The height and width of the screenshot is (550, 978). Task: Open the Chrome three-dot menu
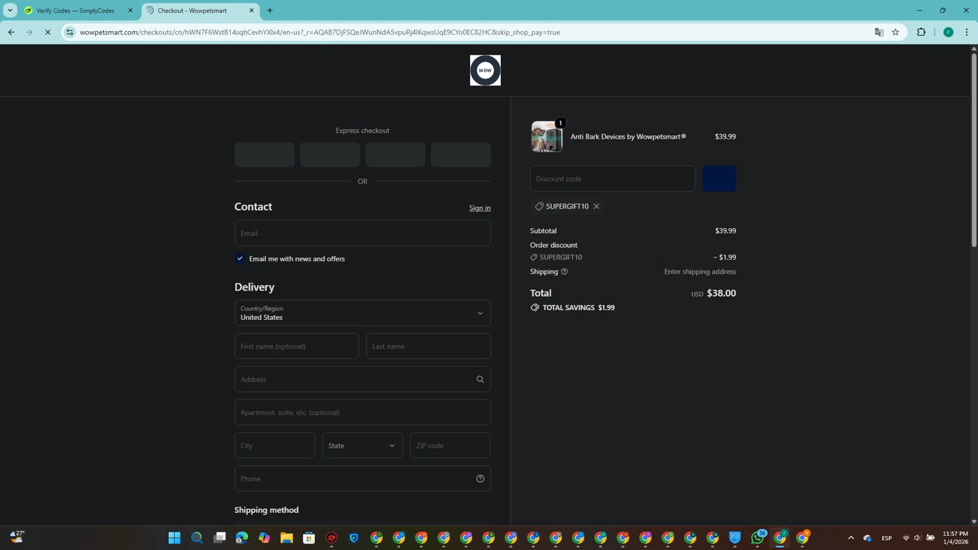click(966, 32)
